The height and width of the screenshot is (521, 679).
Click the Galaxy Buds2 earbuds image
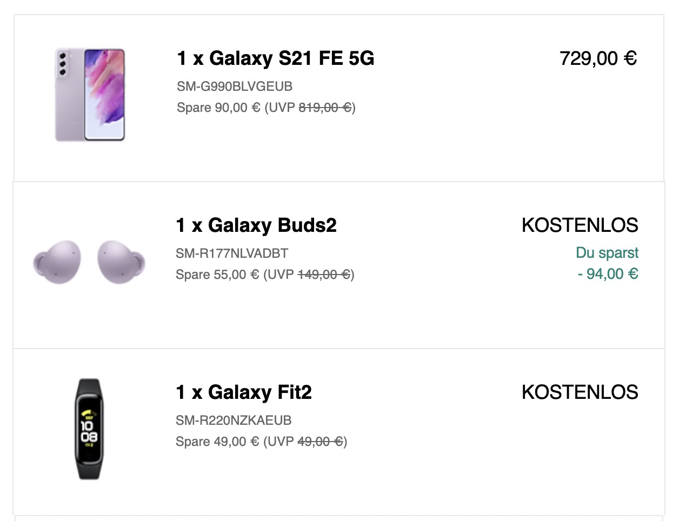[x=89, y=262]
